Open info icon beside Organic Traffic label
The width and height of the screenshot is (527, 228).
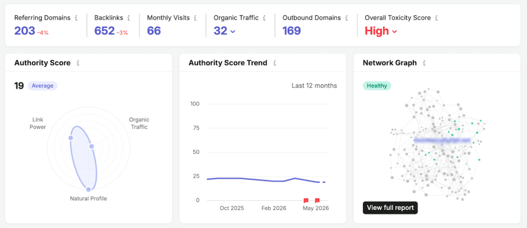click(264, 18)
